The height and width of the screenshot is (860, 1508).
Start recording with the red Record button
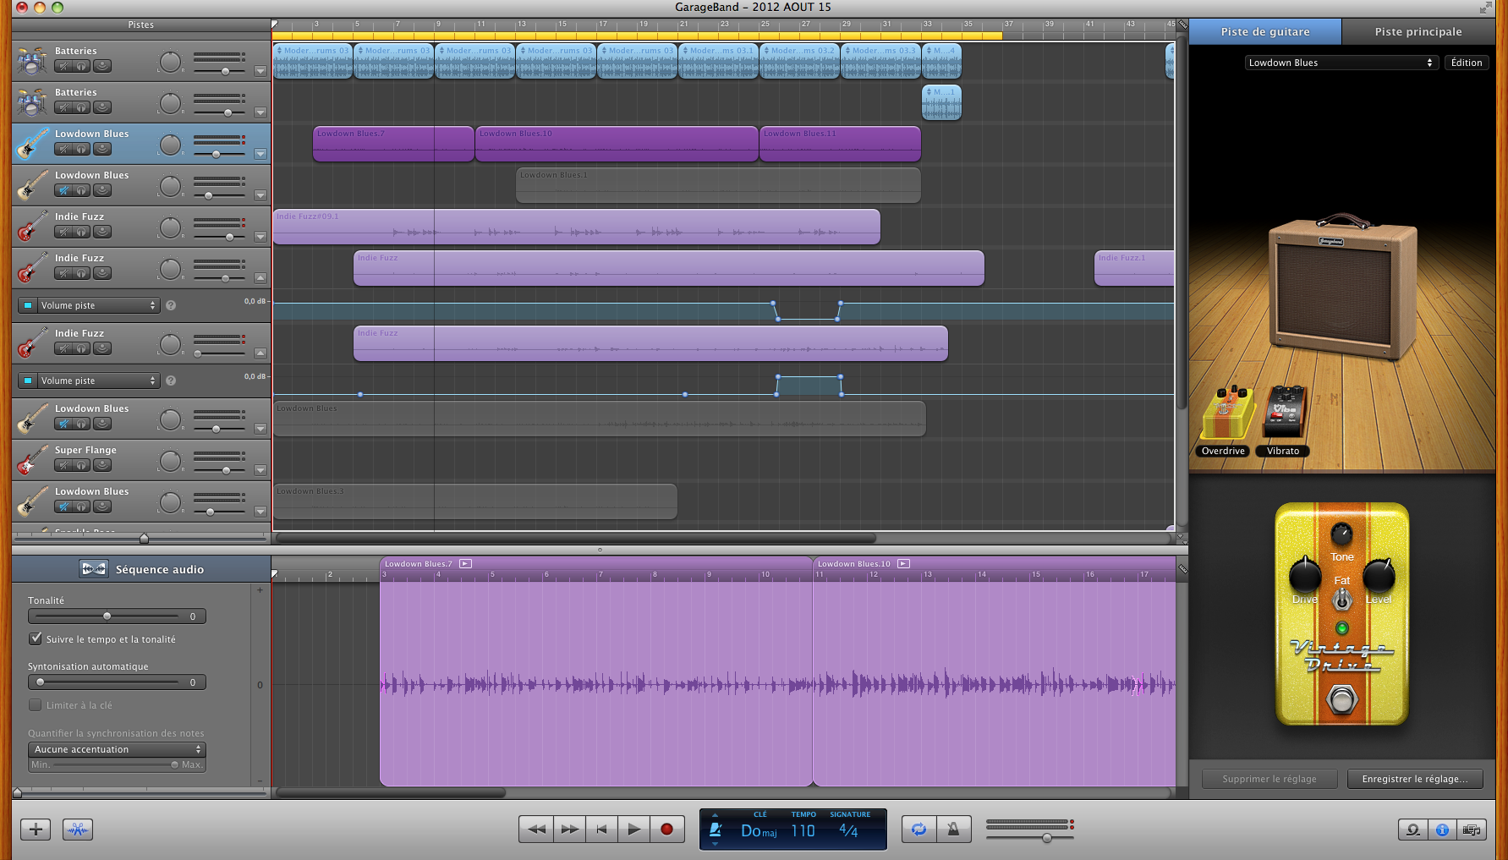pos(666,830)
